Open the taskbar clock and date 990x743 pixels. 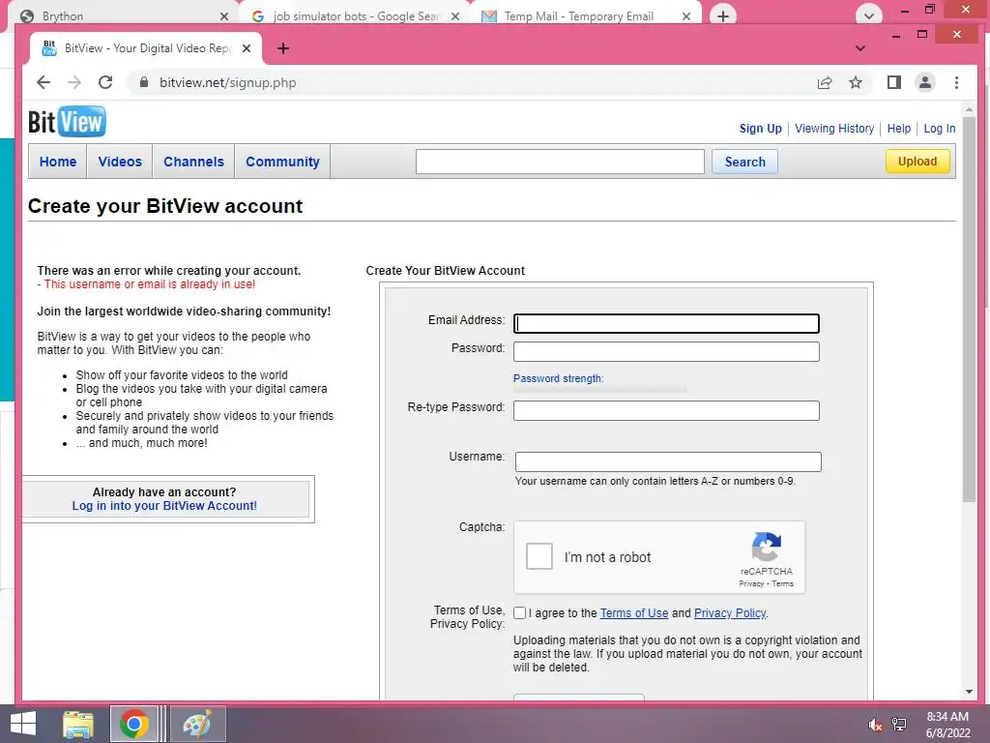[947, 725]
